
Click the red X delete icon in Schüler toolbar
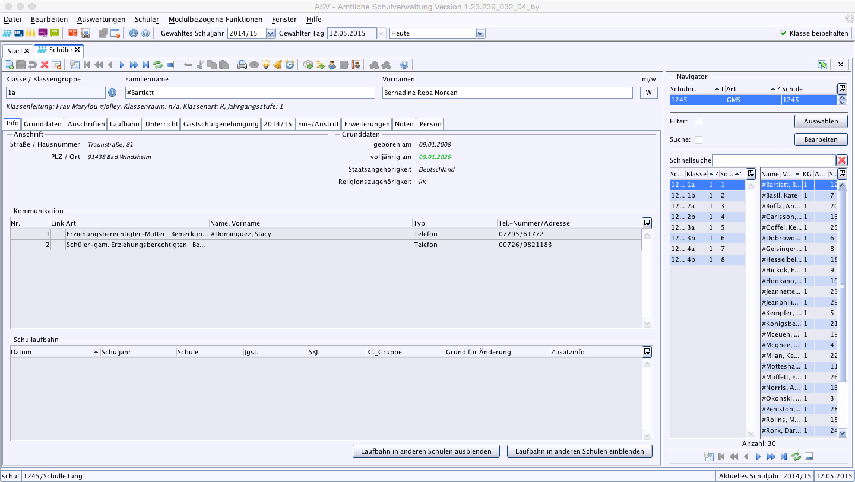pyautogui.click(x=44, y=65)
